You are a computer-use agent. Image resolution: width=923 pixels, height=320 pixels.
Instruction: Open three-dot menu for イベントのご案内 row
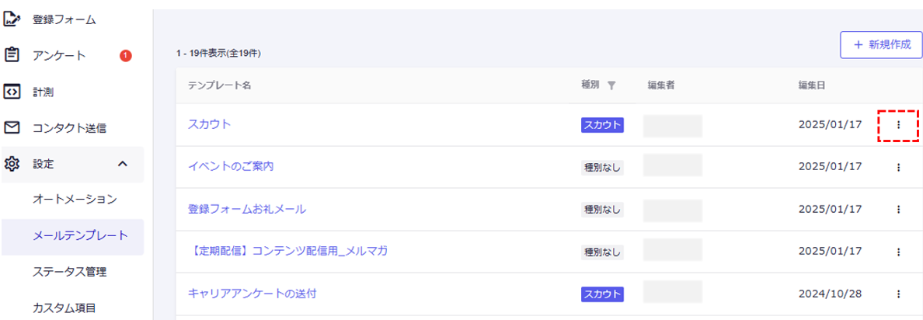898,167
